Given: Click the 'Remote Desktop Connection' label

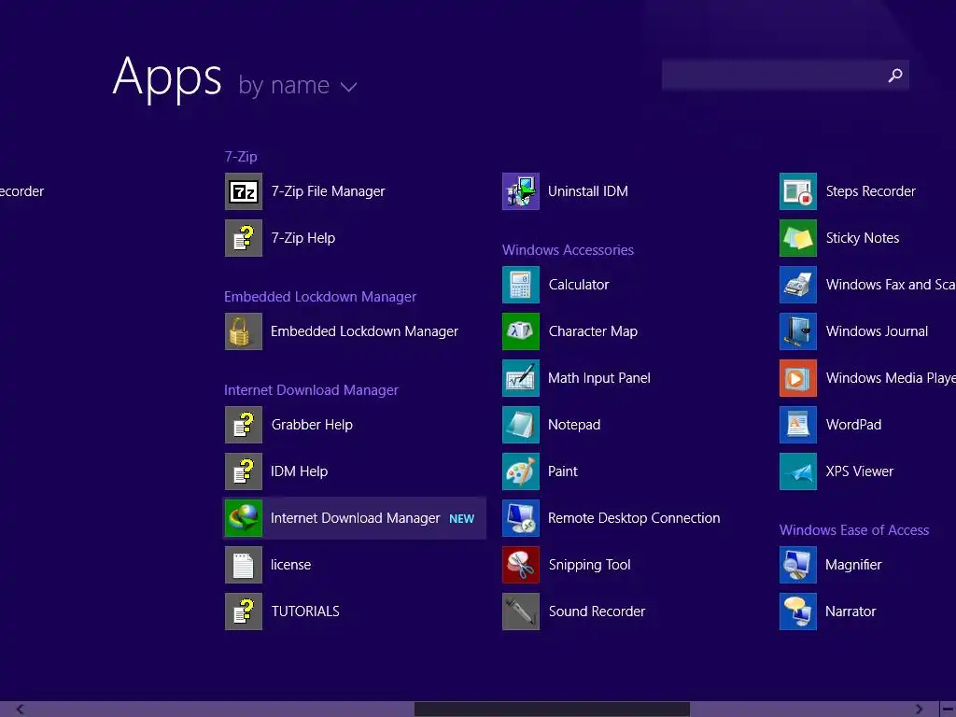Looking at the screenshot, I should click(x=634, y=518).
